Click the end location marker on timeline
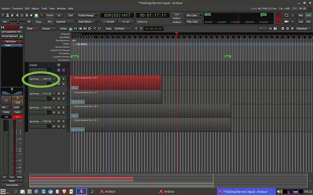 (x=227, y=57)
